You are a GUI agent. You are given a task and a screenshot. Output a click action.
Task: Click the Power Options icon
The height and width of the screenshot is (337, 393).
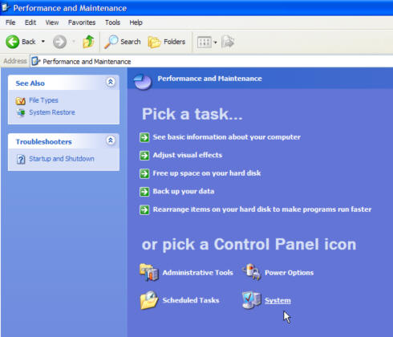click(251, 272)
